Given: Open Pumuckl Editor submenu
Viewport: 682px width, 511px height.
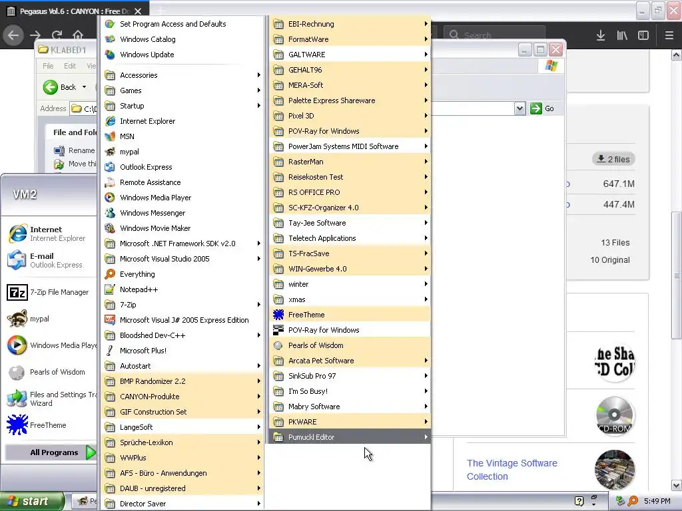Looking at the screenshot, I should [350, 437].
